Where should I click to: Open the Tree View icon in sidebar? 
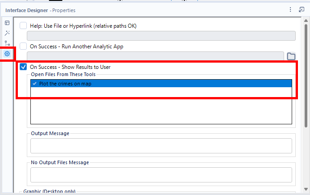7,43
